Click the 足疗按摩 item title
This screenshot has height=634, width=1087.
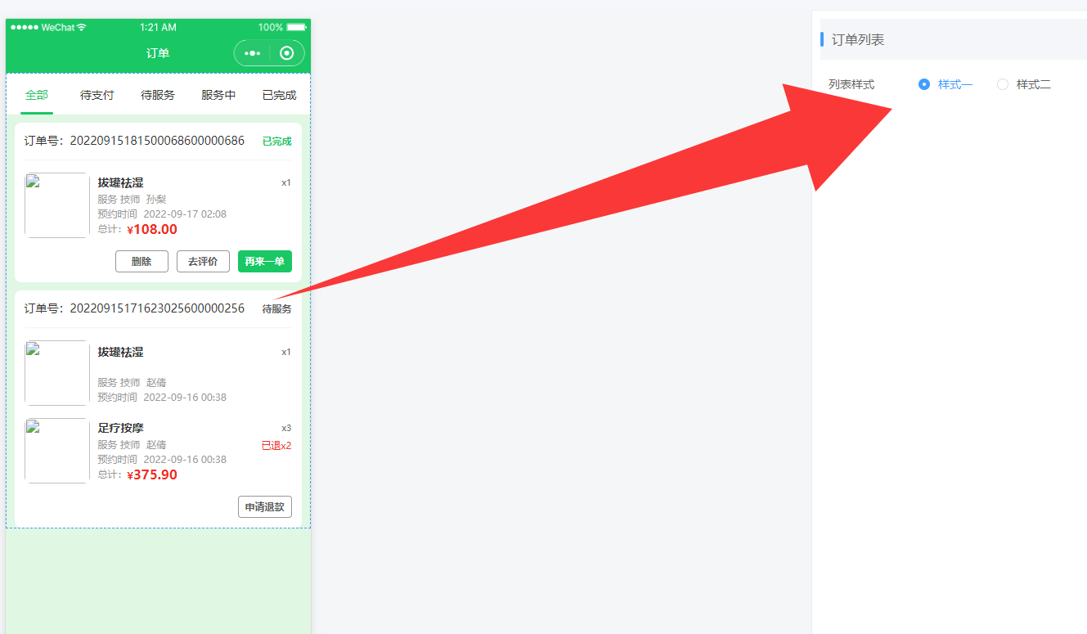pyautogui.click(x=121, y=428)
